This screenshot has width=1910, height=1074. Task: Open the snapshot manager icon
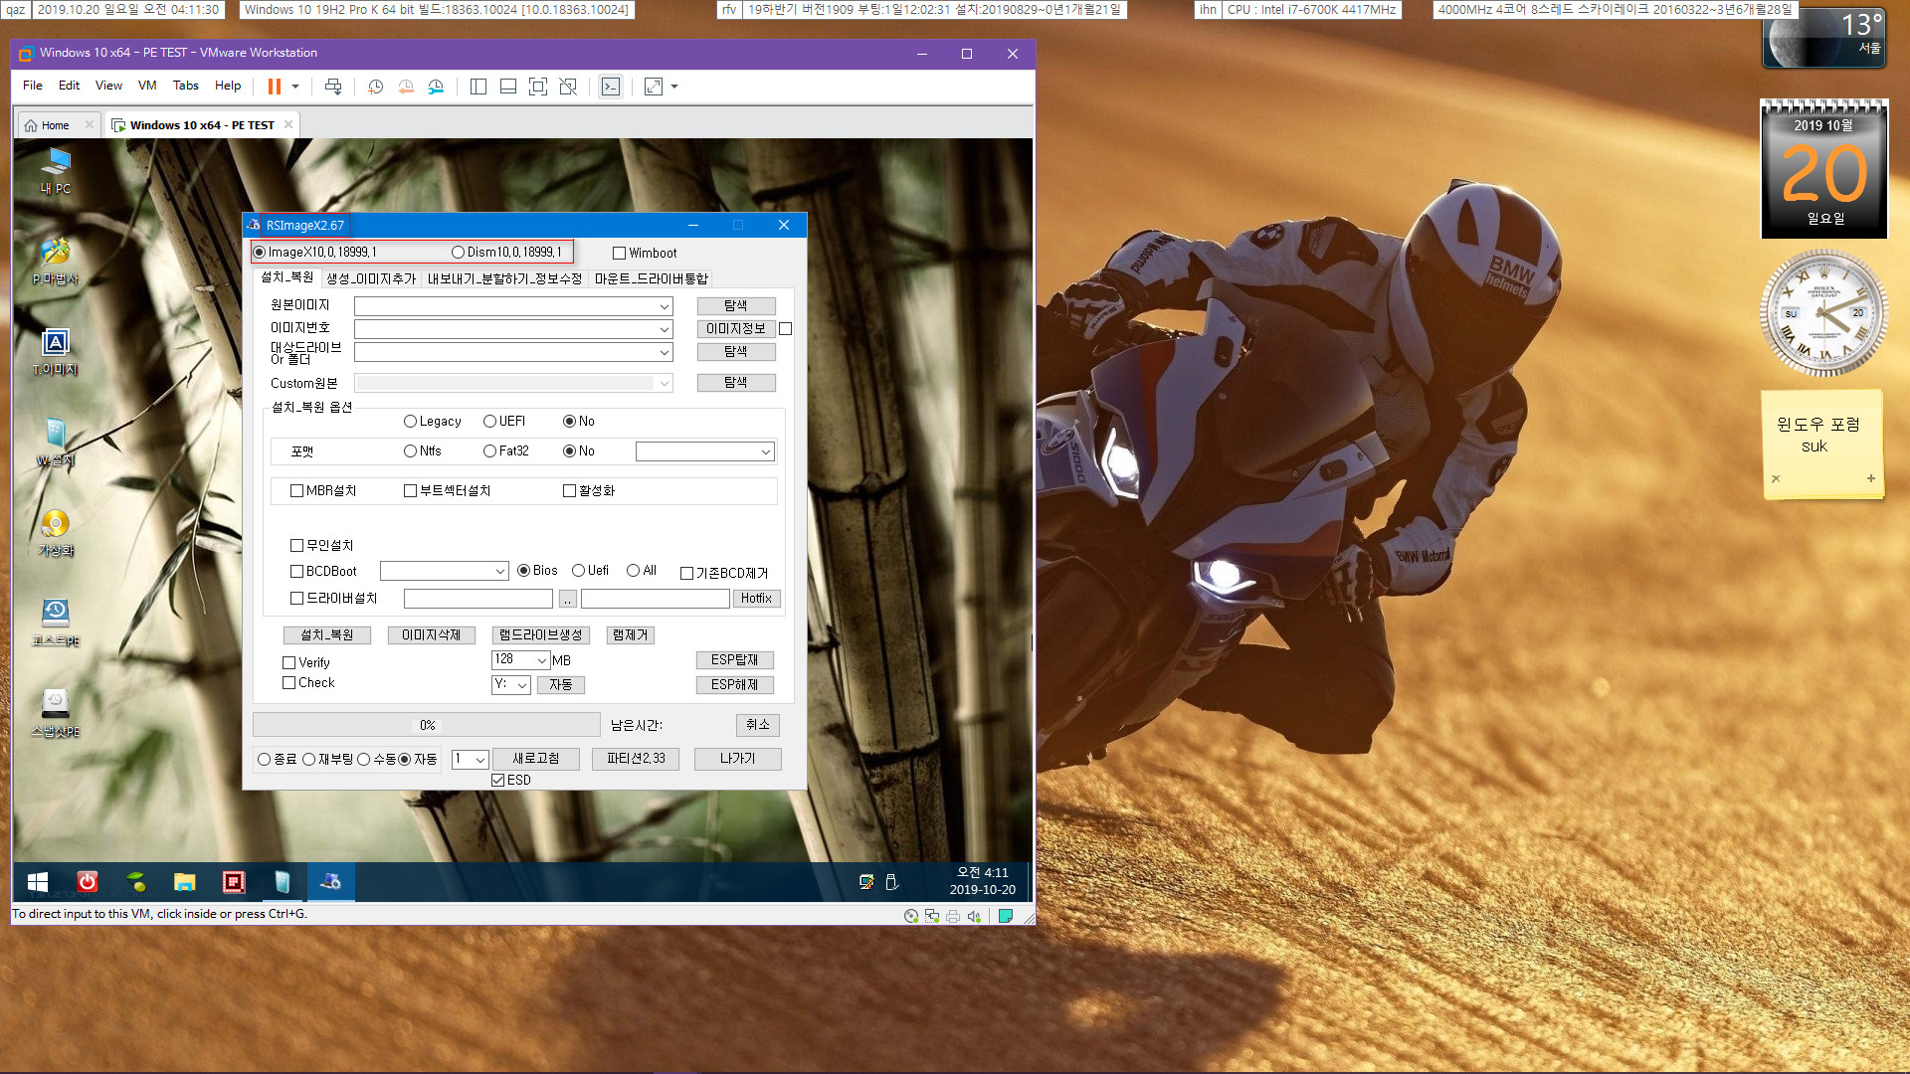(x=436, y=87)
